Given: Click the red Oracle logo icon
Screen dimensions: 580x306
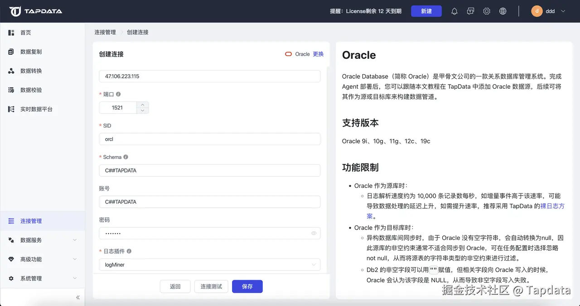Looking at the screenshot, I should click(288, 54).
